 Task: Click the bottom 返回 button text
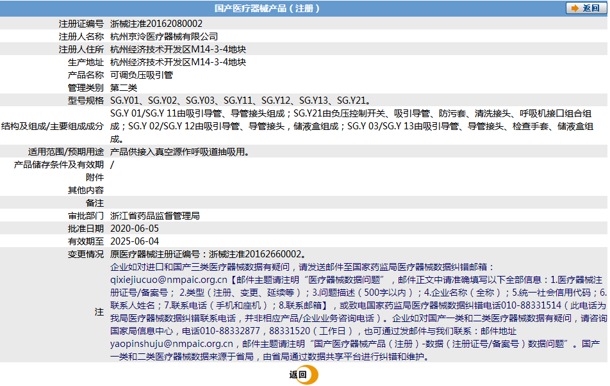pyautogui.click(x=297, y=375)
